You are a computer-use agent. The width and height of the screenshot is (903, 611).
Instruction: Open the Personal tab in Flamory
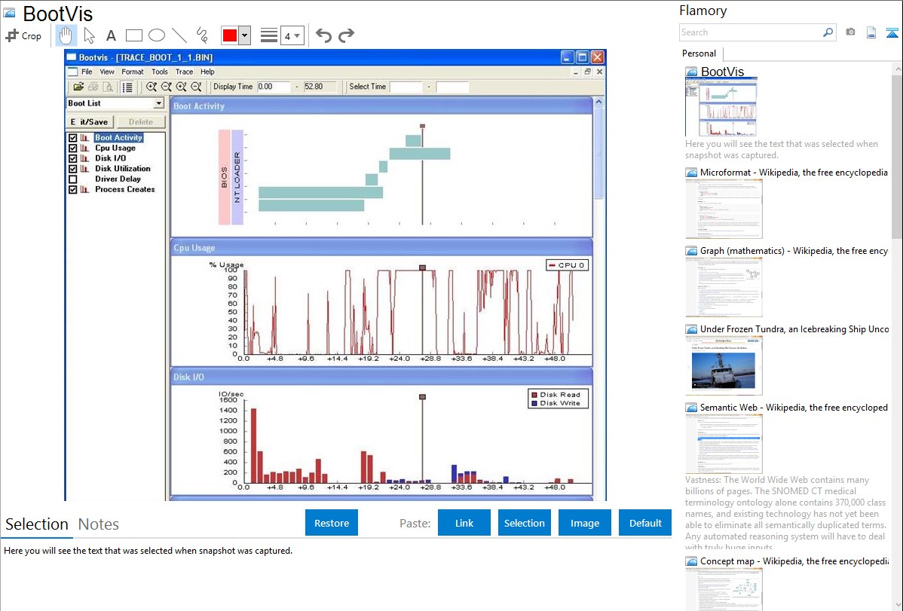pyautogui.click(x=699, y=53)
